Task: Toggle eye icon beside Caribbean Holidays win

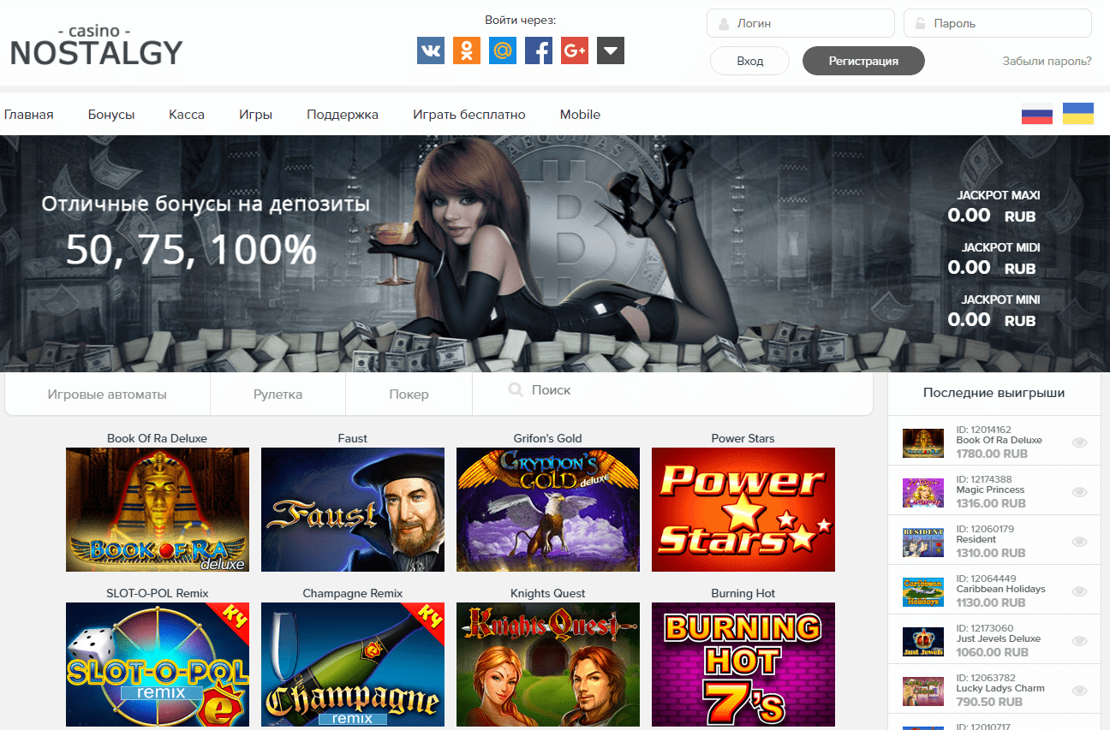Action: pos(1079,591)
